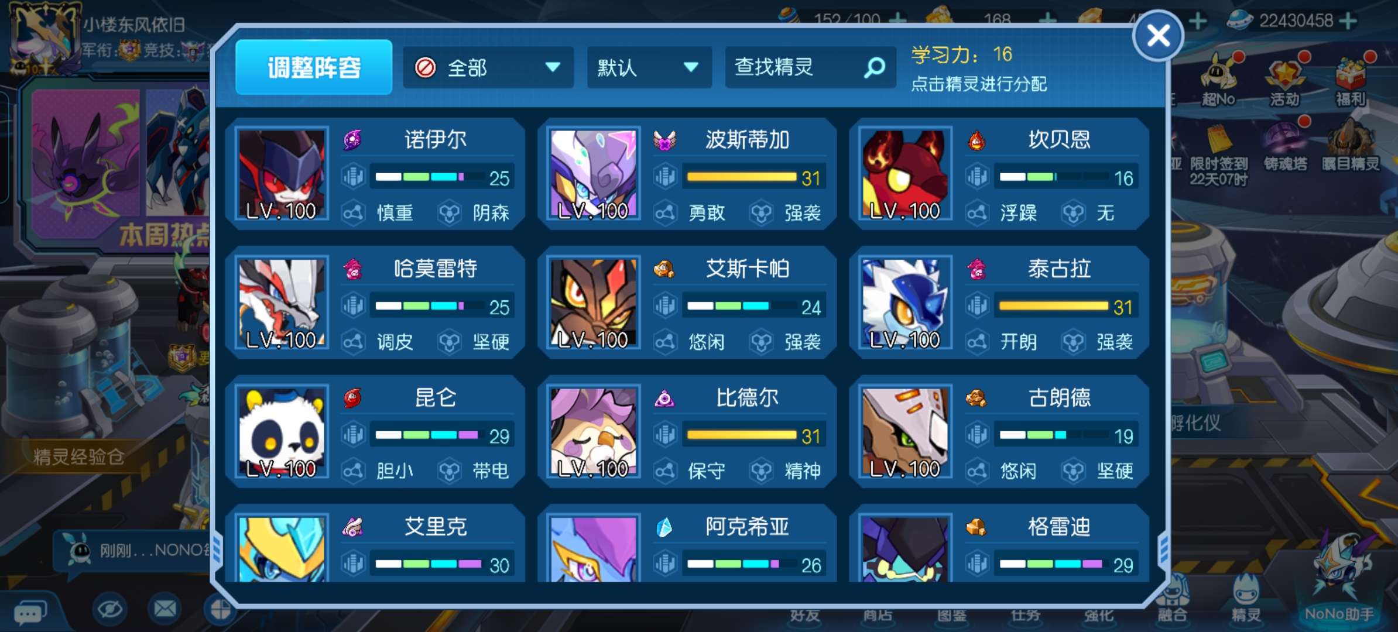Screen dimensions: 1398x632
Task: Select the 诺伊尔 spirit portrait
Action: [282, 174]
